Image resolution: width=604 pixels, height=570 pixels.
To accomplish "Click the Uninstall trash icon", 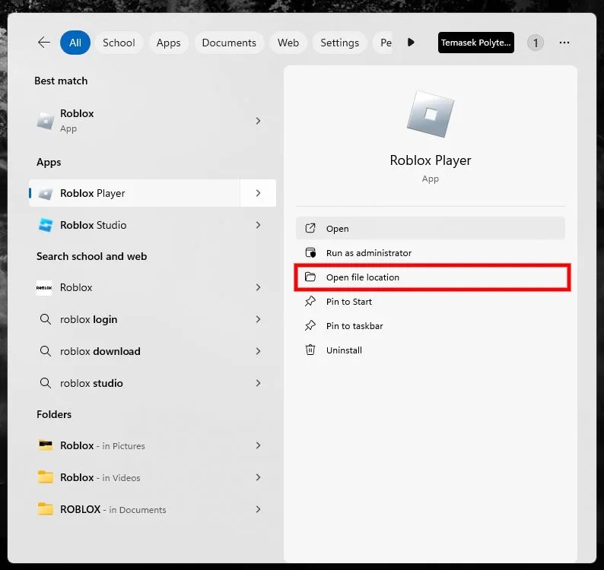I will pos(310,350).
